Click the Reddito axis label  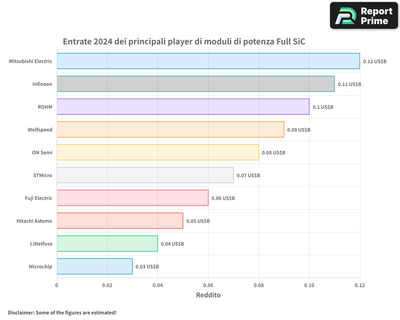[x=208, y=295]
